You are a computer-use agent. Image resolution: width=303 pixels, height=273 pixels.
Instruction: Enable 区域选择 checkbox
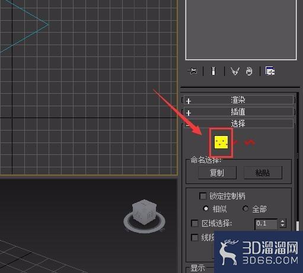coord(194,223)
